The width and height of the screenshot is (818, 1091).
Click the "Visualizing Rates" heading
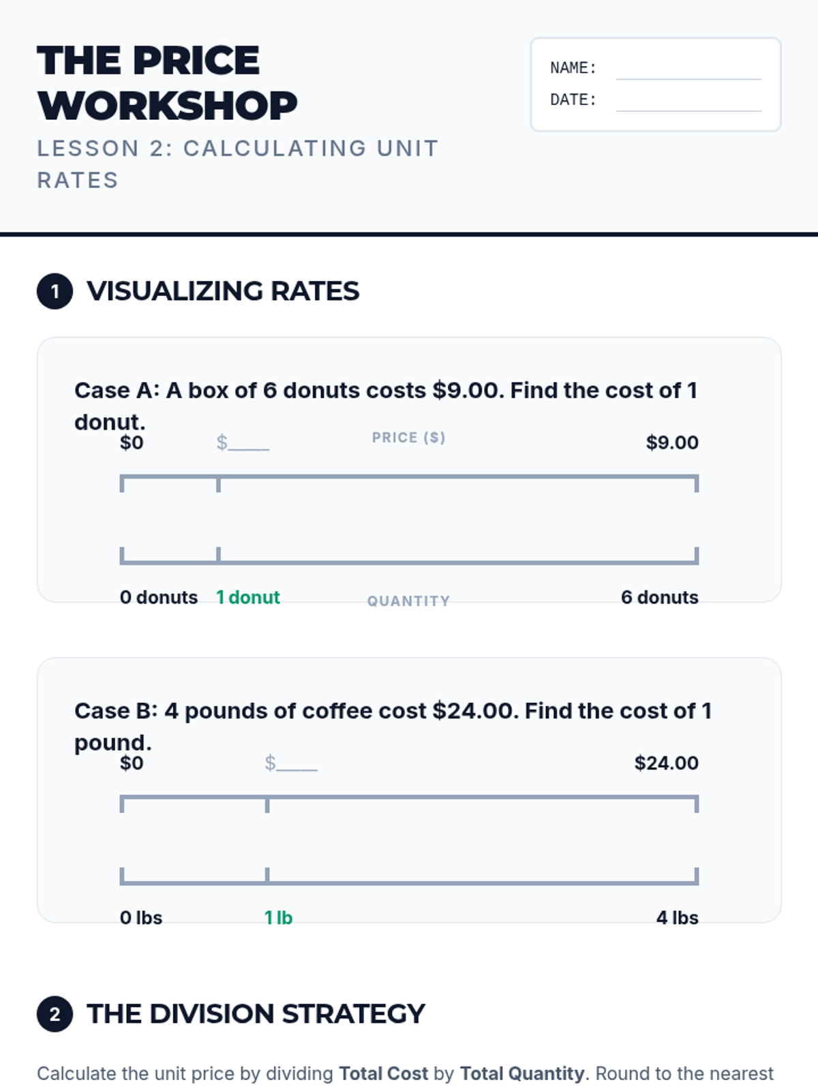[223, 291]
